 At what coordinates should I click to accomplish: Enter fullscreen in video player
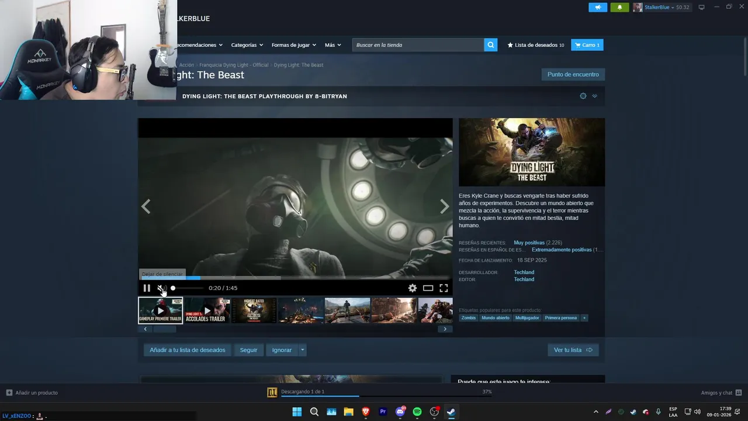pos(444,288)
